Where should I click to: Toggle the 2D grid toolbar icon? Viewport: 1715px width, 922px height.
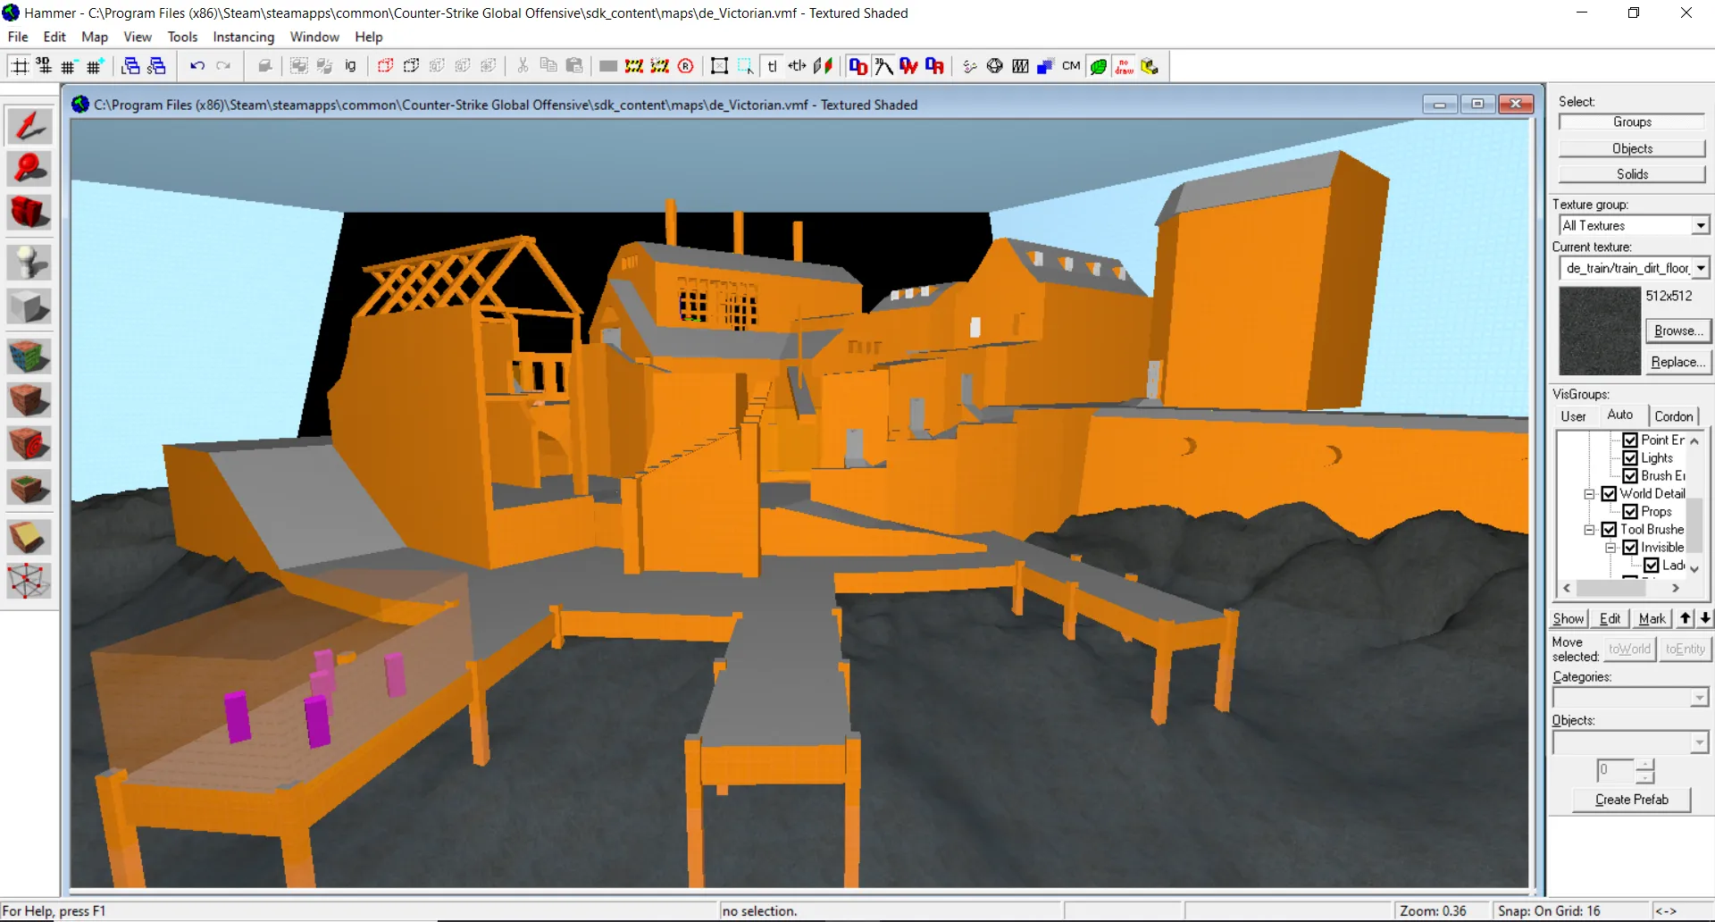[x=20, y=66]
